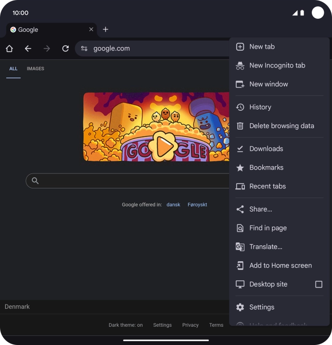Open the Privacy footer link

pos(190,325)
